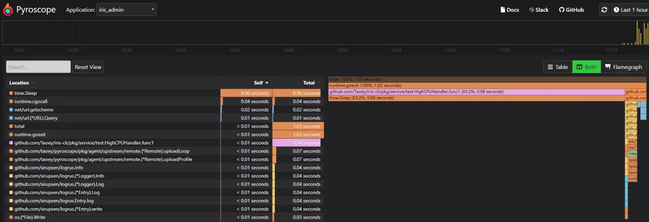Click the flamegraph total (100%) bar

(487, 80)
